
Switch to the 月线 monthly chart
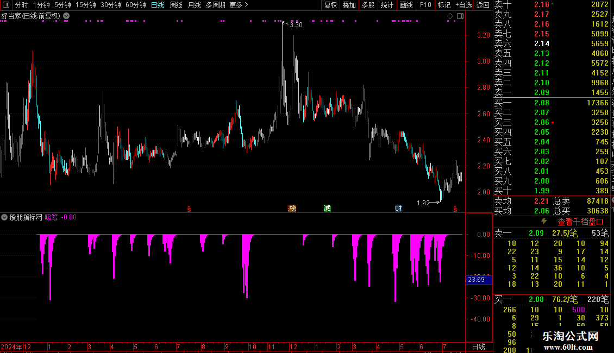coord(194,5)
